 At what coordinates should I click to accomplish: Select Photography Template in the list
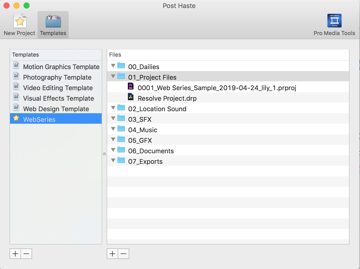[57, 77]
